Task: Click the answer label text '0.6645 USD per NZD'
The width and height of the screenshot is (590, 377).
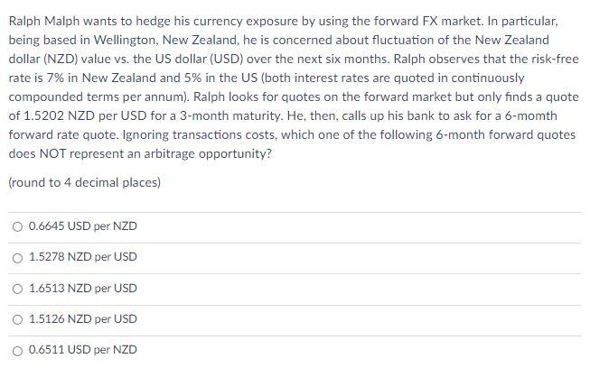Action: (83, 225)
